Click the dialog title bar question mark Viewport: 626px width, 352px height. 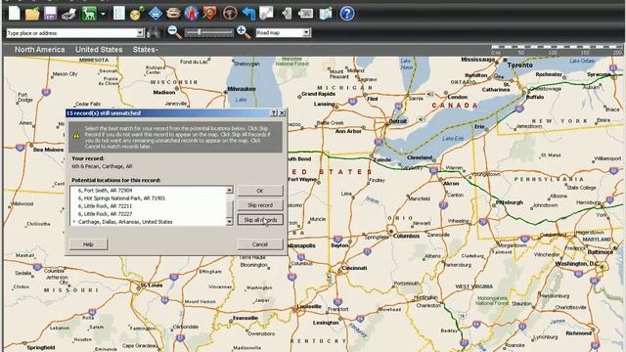coord(274,113)
